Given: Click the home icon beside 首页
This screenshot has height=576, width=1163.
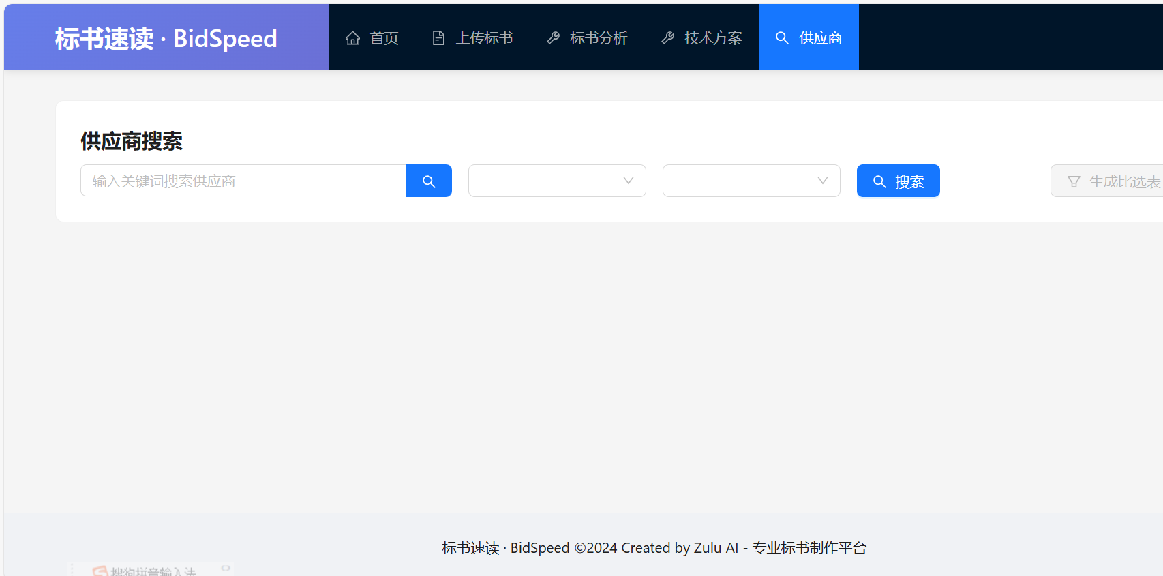Looking at the screenshot, I should [352, 38].
